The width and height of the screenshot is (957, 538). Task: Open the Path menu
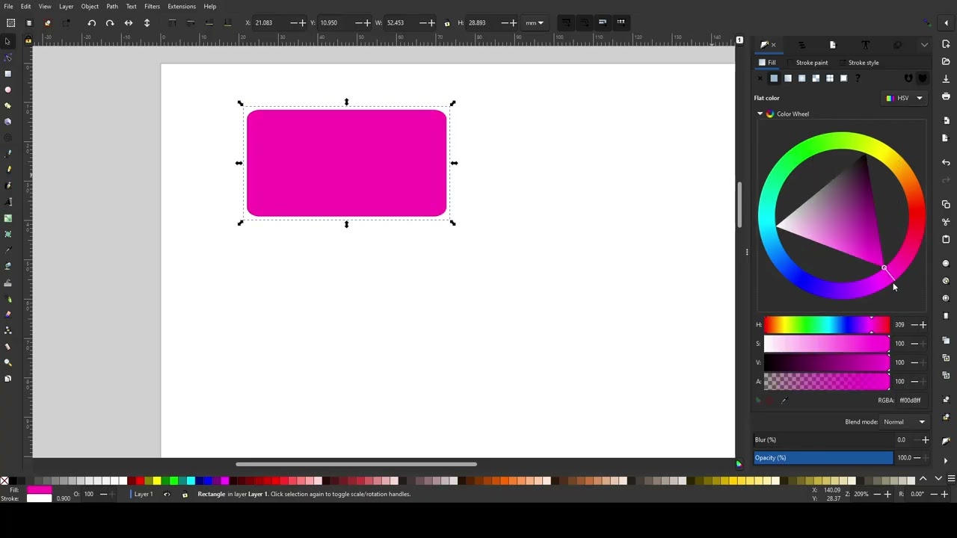(112, 6)
